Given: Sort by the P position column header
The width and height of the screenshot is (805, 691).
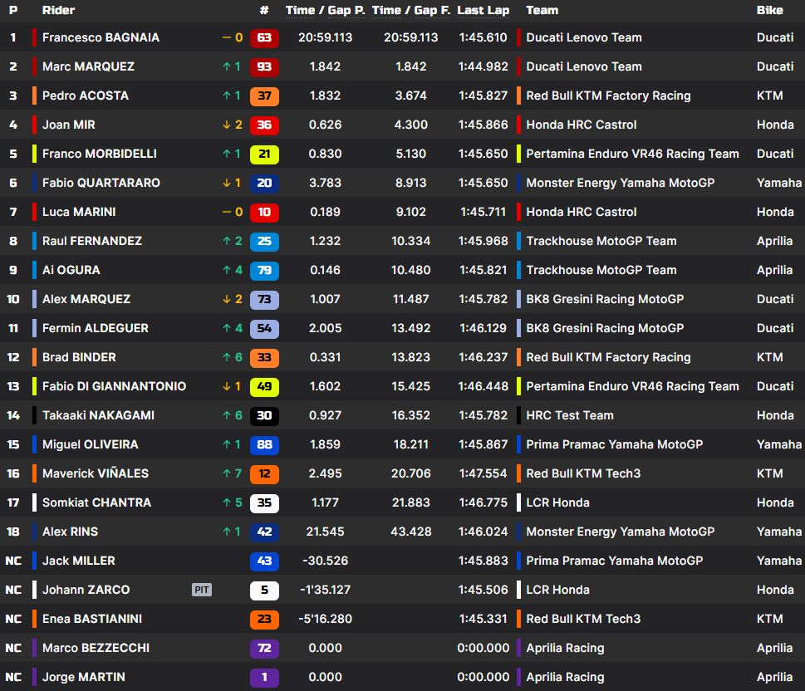Looking at the screenshot, I should click(13, 10).
